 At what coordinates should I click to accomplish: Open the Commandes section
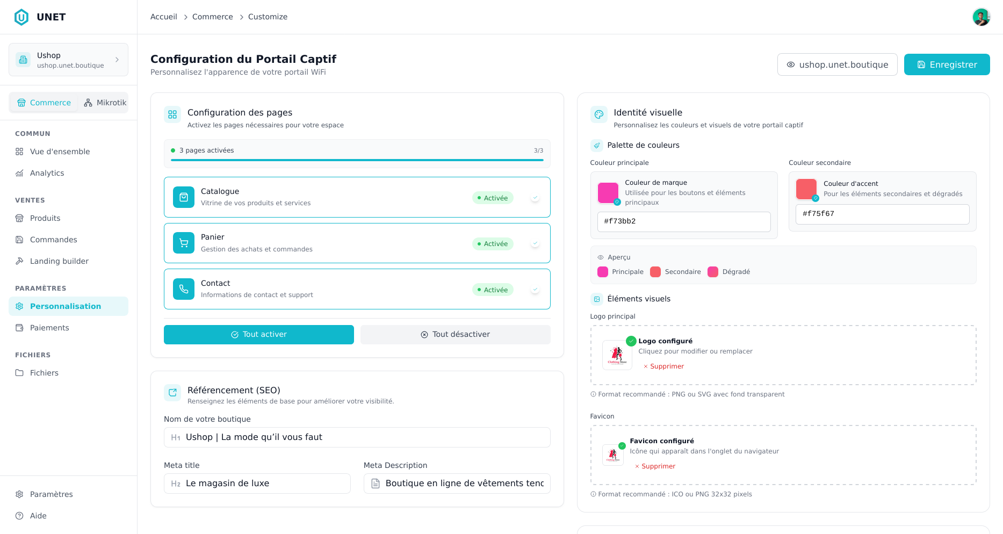click(54, 240)
